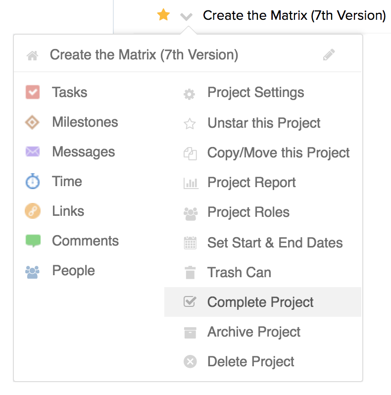Open Project Report from menu
This screenshot has height=395, width=391.
point(251,183)
